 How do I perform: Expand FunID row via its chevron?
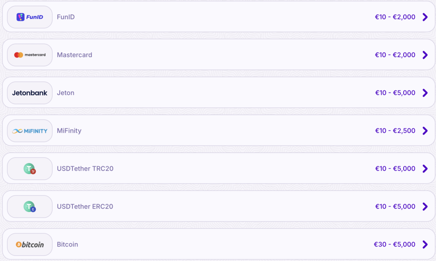click(425, 17)
